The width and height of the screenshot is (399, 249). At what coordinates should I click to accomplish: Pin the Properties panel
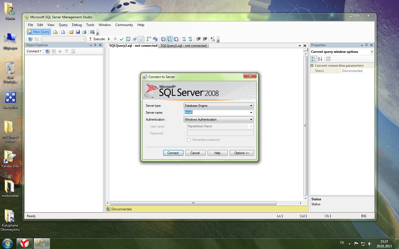(x=367, y=45)
